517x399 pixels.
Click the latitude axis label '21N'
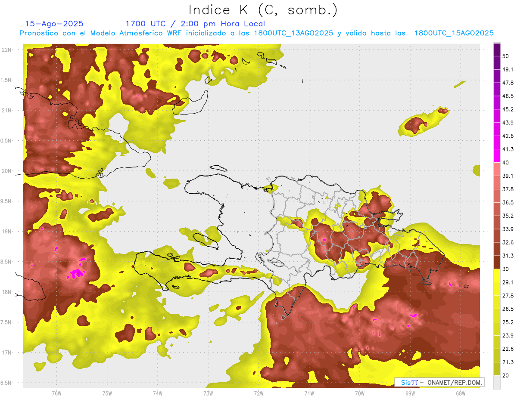[x=7, y=110]
